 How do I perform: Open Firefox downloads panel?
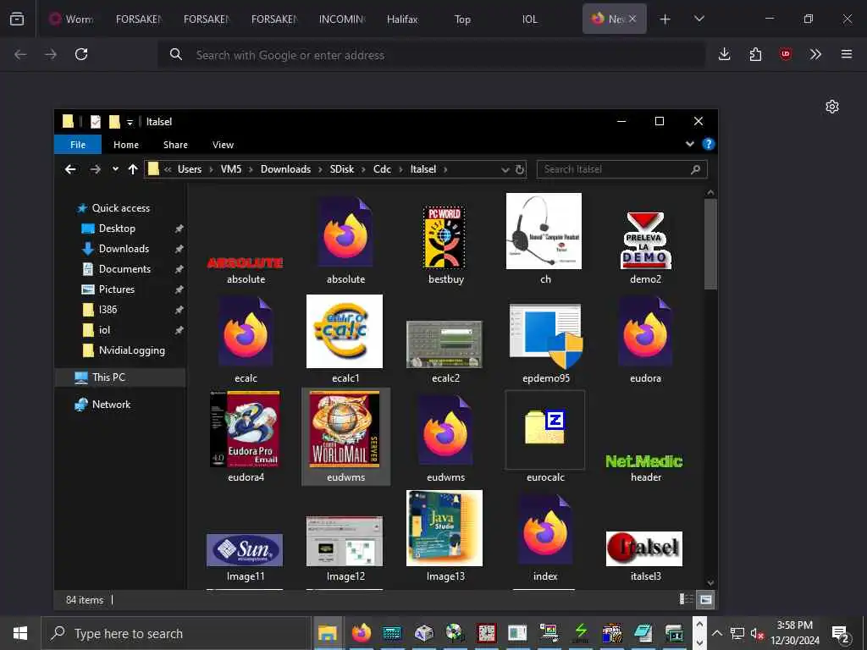coord(725,54)
